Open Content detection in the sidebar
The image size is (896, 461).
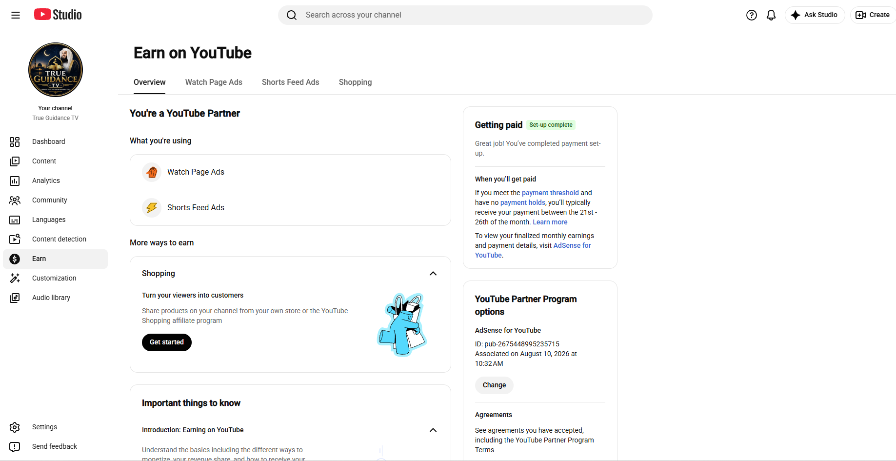click(59, 239)
